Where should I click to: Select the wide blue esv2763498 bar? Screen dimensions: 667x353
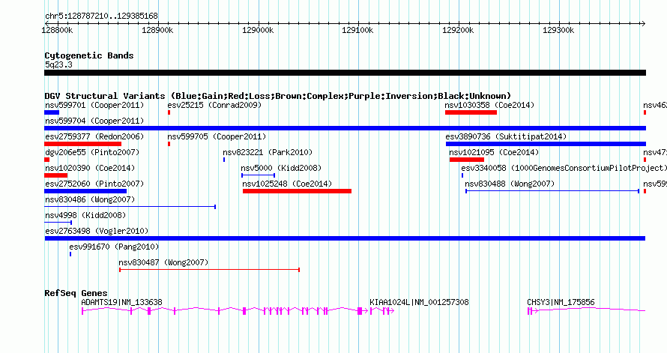[345, 238]
